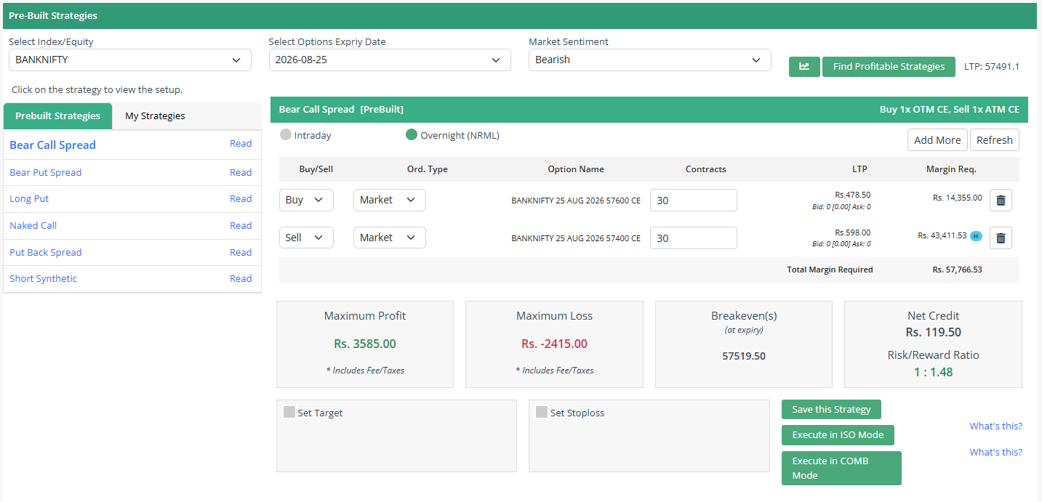Click Execute in COMB Mode button
This screenshot has height=502, width=1042.
click(x=841, y=468)
